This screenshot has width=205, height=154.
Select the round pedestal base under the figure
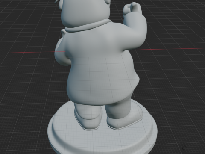tap(102, 137)
